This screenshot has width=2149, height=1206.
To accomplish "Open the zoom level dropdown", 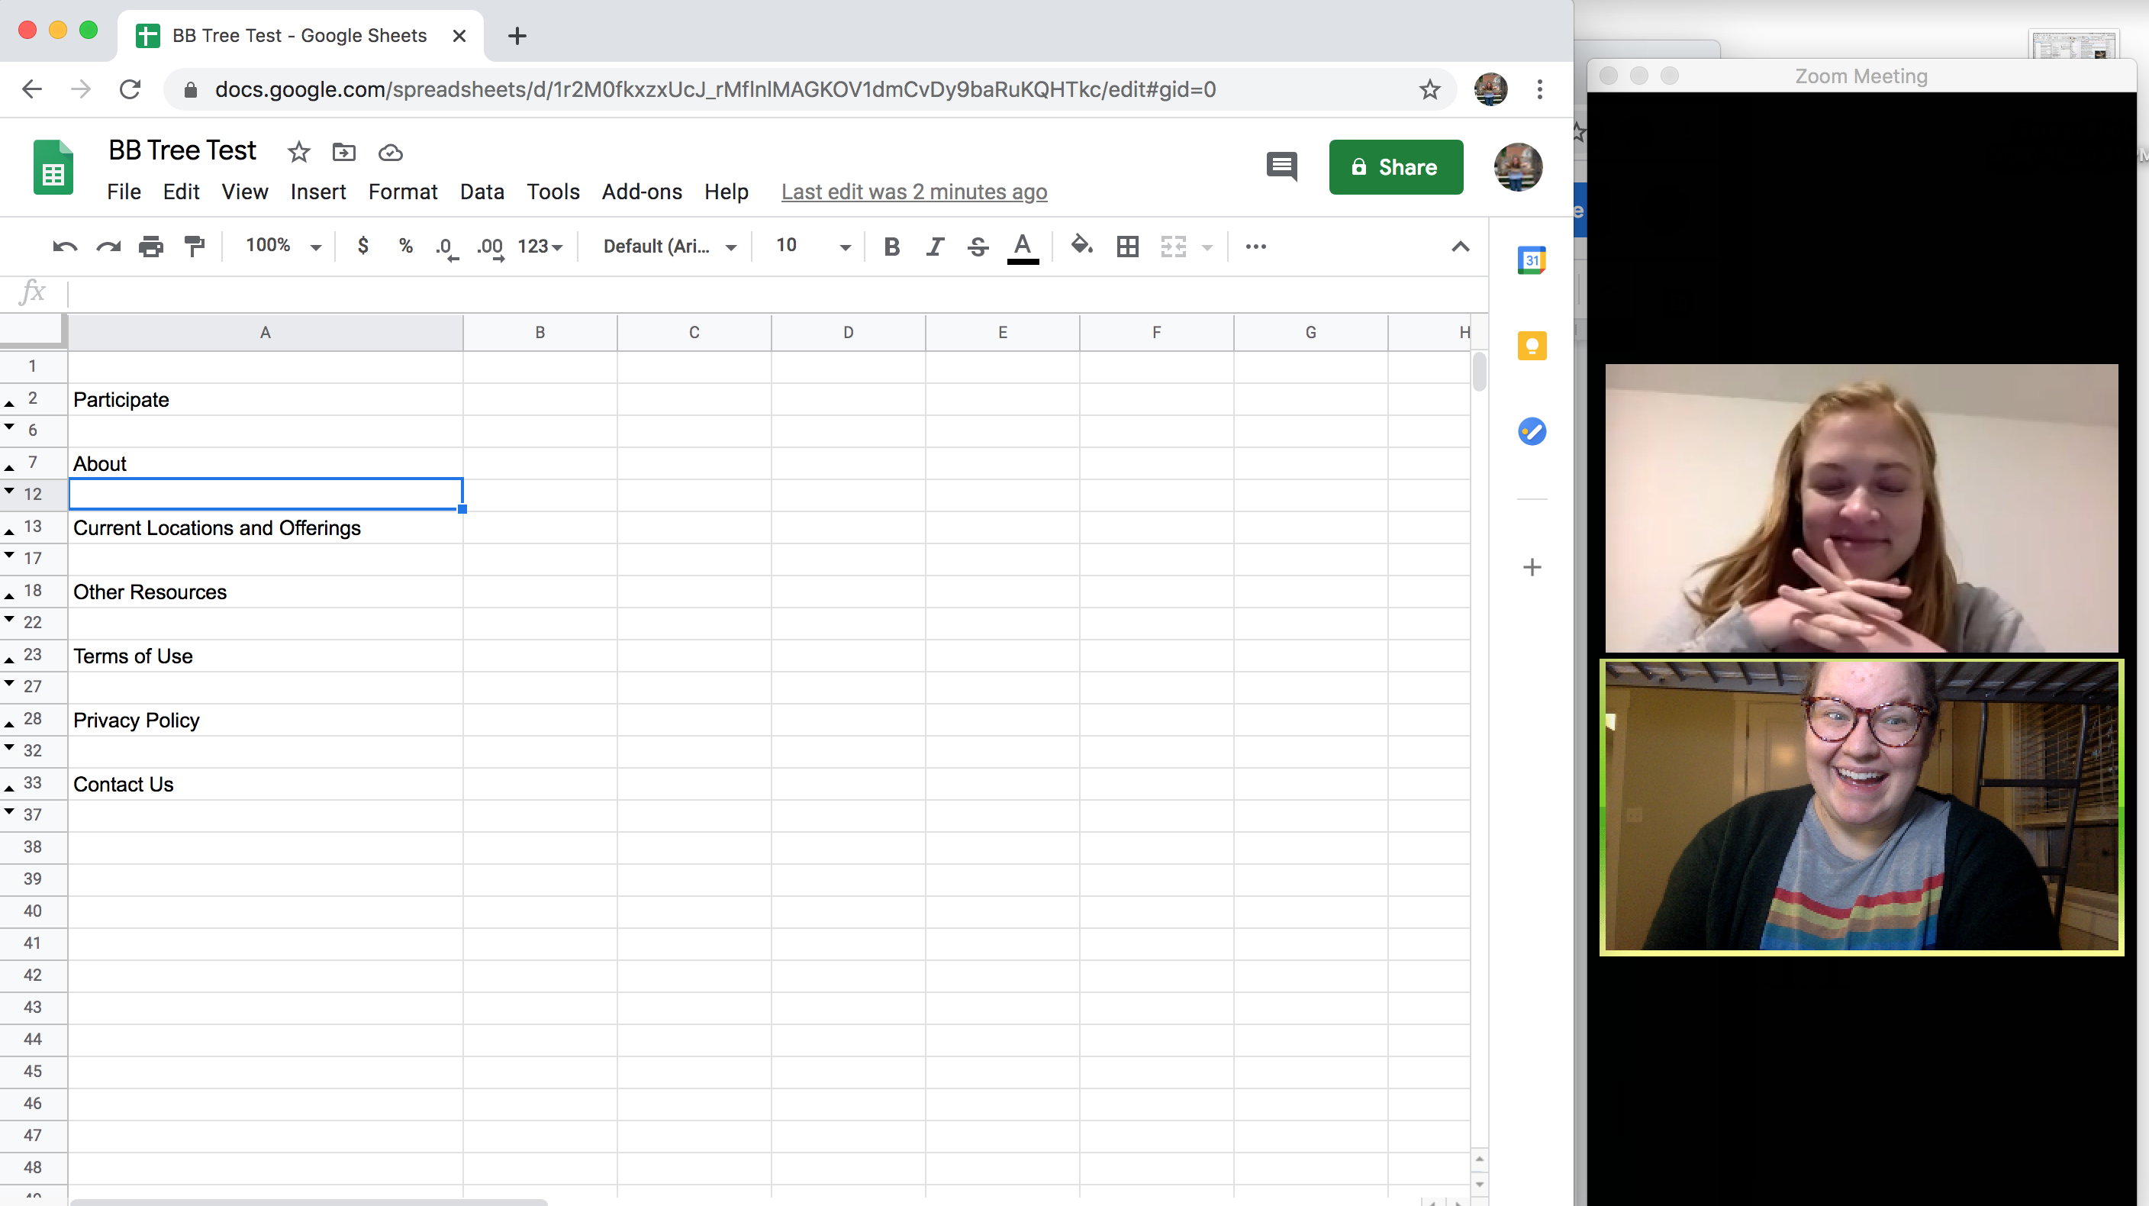I will click(281, 245).
